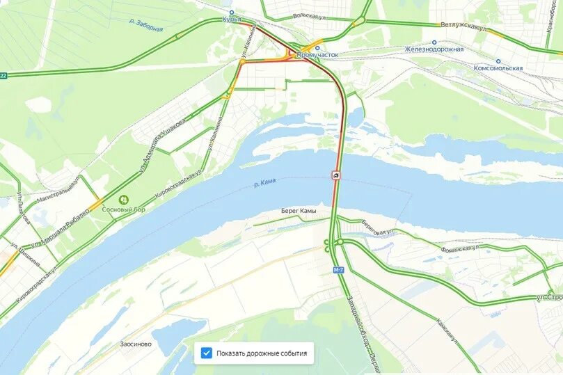Select the Промучасток station marker
This screenshot has width=563, height=375.
318,48
